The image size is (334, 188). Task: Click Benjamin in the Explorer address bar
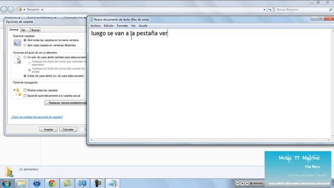33,9
